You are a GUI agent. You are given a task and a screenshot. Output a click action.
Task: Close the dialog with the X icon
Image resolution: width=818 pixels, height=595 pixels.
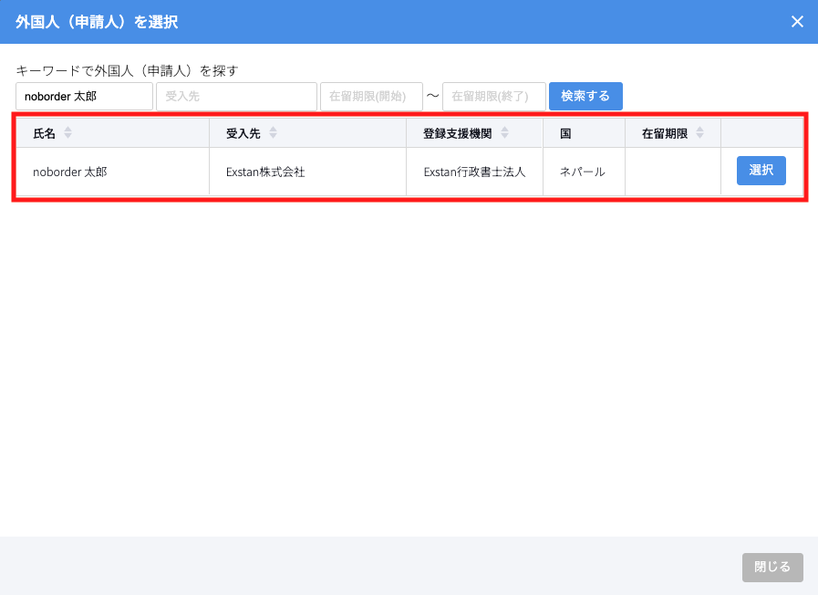pyautogui.click(x=797, y=22)
